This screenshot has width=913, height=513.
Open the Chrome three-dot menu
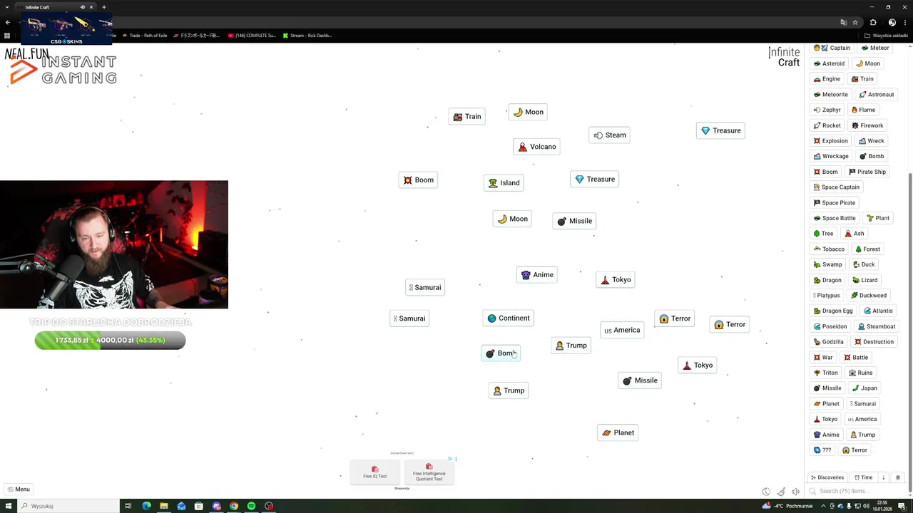pos(904,22)
